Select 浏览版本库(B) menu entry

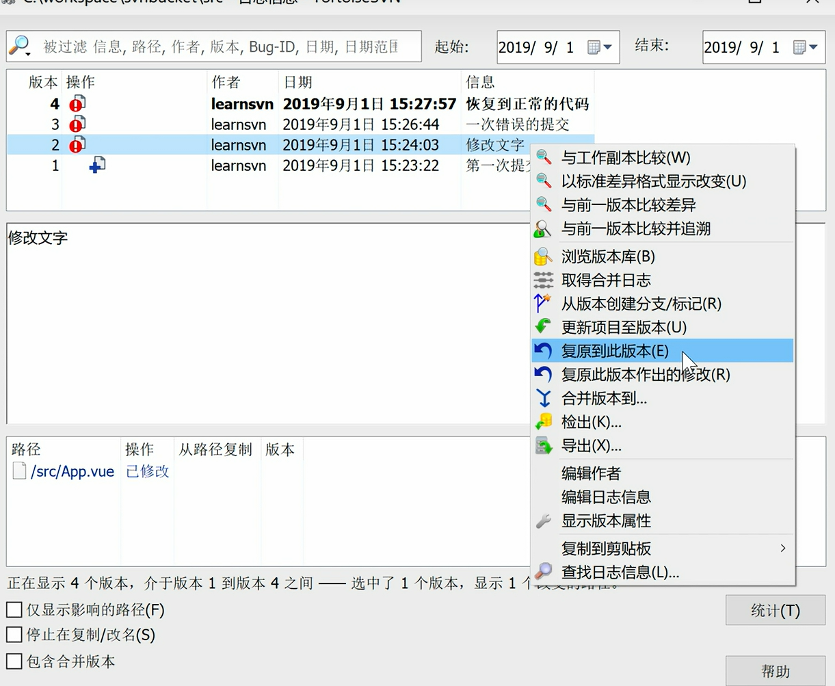663,256
